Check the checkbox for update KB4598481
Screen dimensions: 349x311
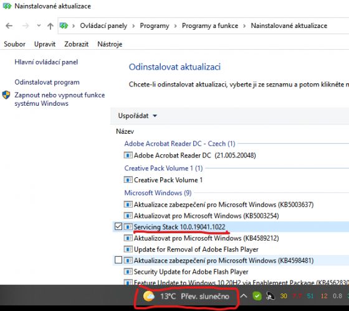118,260
